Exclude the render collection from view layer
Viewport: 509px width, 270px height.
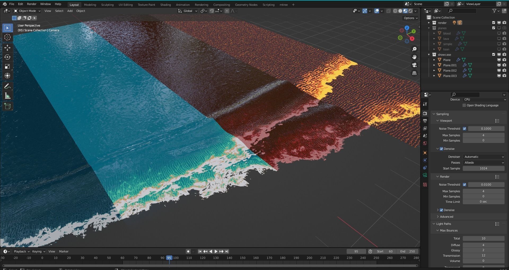click(x=494, y=23)
